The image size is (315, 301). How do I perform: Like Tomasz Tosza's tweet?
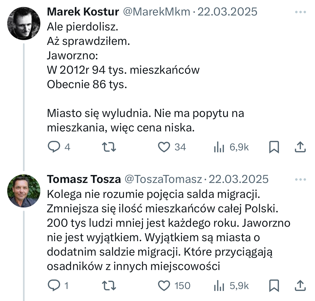(x=164, y=286)
